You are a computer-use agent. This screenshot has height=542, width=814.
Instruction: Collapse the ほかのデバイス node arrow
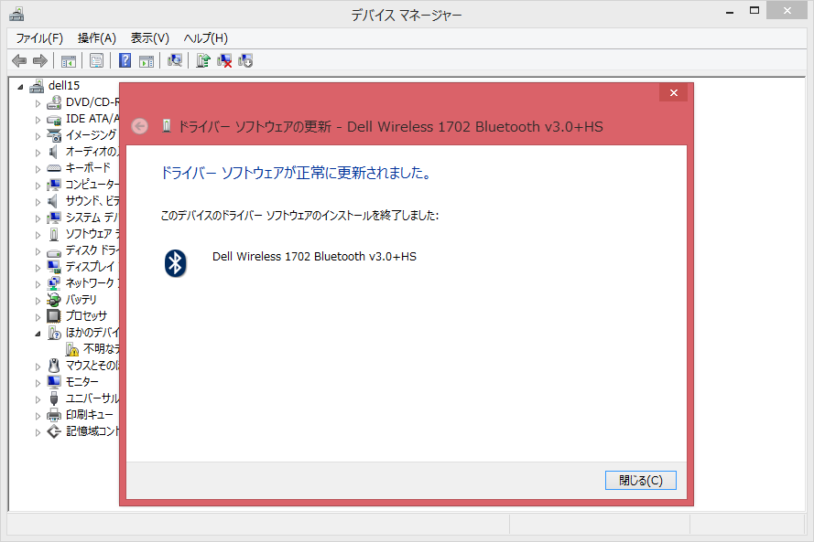(38, 334)
